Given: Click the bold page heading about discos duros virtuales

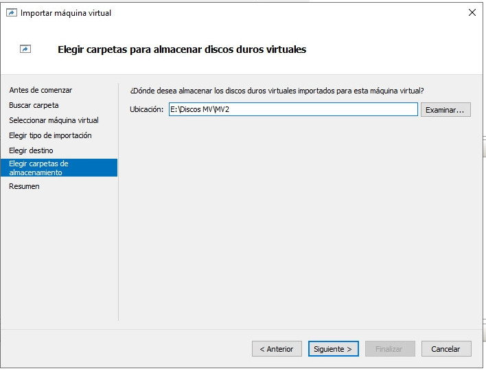Looking at the screenshot, I should point(182,49).
